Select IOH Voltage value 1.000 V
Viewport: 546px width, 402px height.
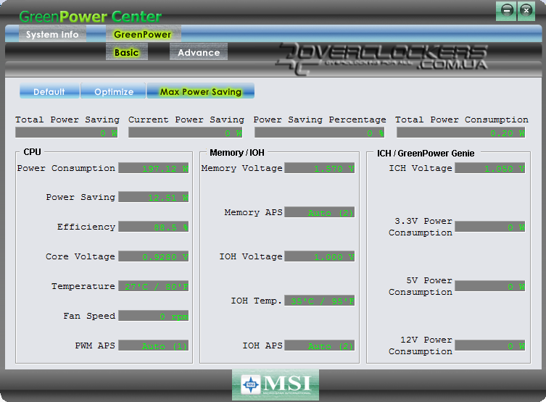(x=319, y=256)
